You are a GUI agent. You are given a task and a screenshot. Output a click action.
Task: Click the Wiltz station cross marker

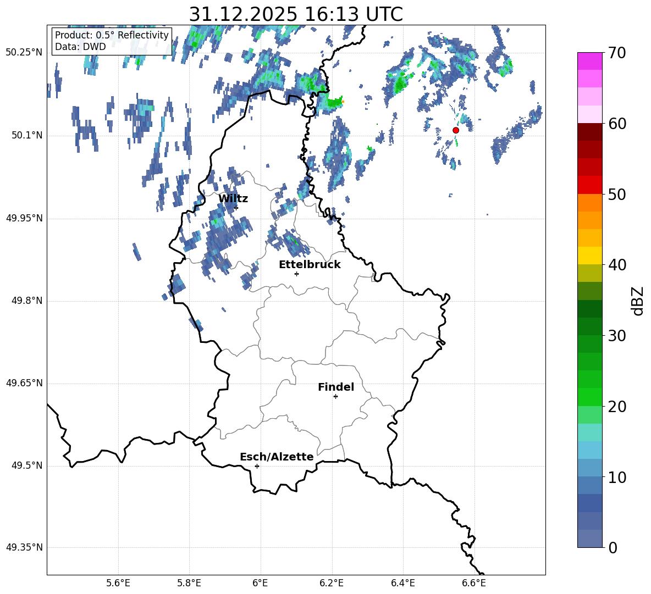pos(236,208)
